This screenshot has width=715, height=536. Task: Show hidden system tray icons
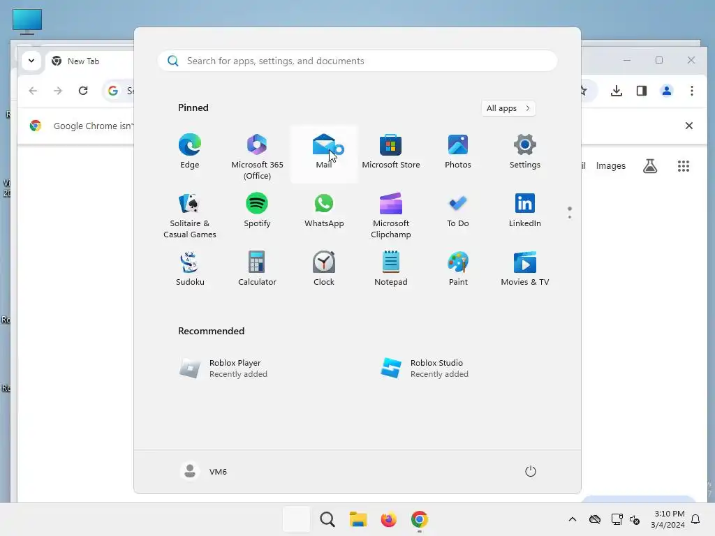click(573, 519)
